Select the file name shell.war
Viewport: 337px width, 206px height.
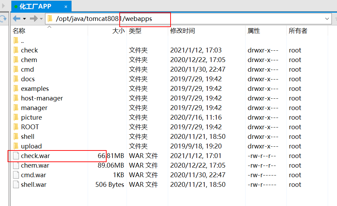point(34,185)
